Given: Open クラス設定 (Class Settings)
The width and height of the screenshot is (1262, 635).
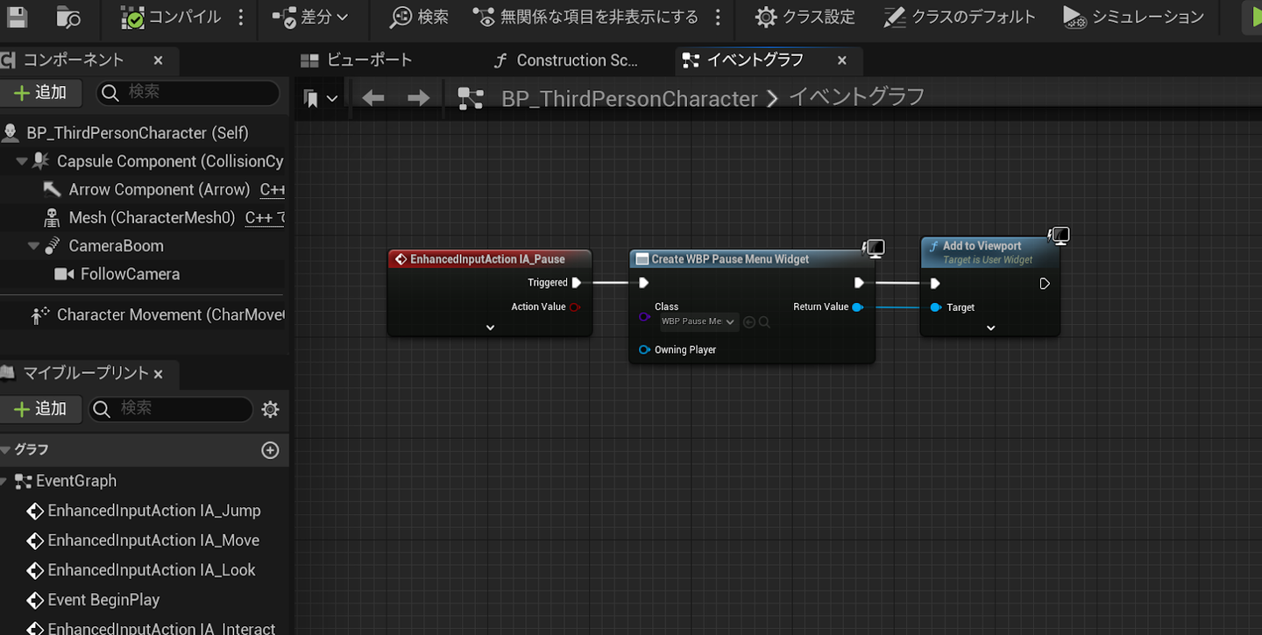Looking at the screenshot, I should tap(805, 17).
